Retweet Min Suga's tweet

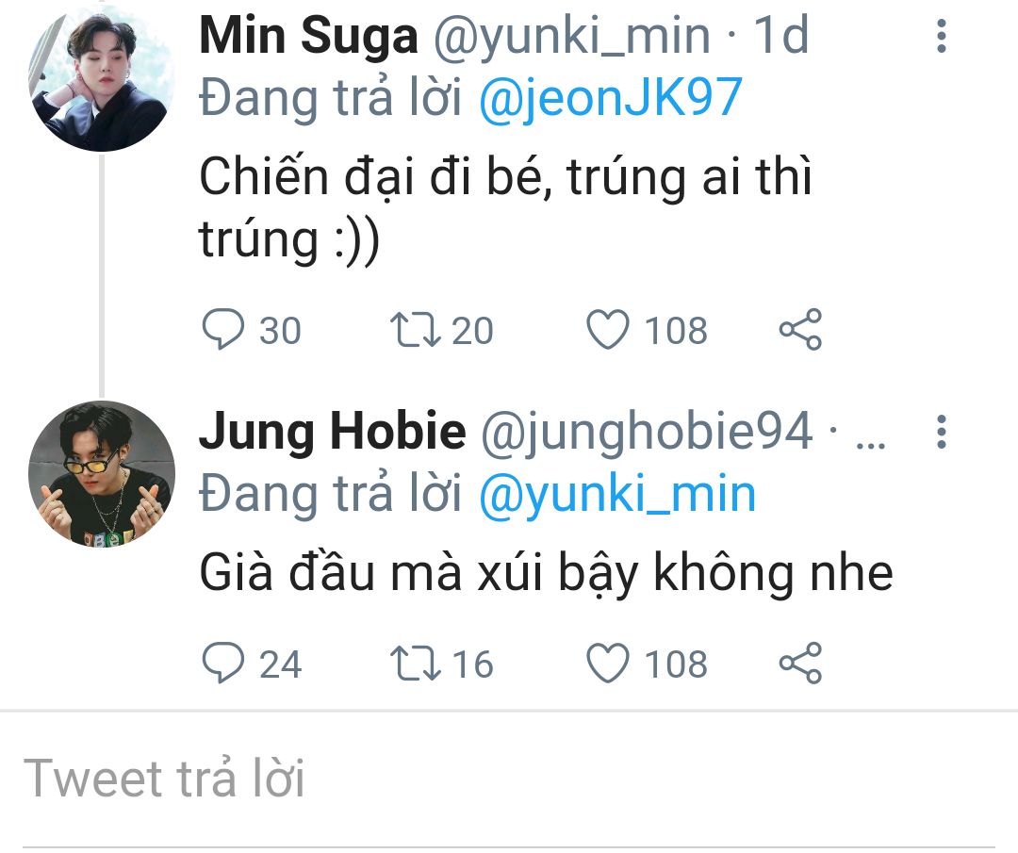(x=416, y=329)
